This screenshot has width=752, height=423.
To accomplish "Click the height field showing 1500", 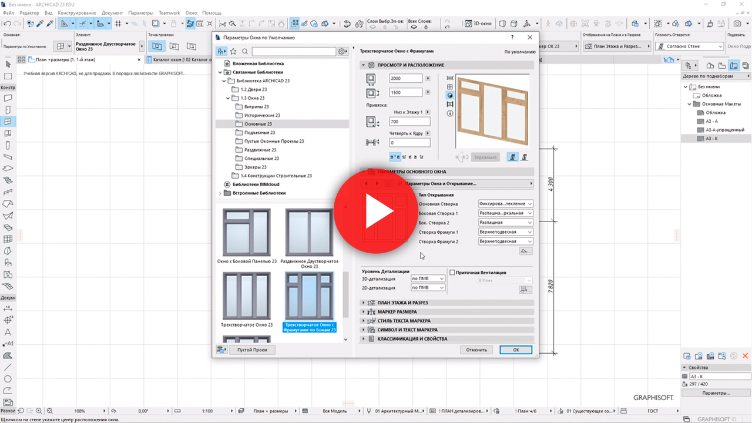I will click(406, 92).
